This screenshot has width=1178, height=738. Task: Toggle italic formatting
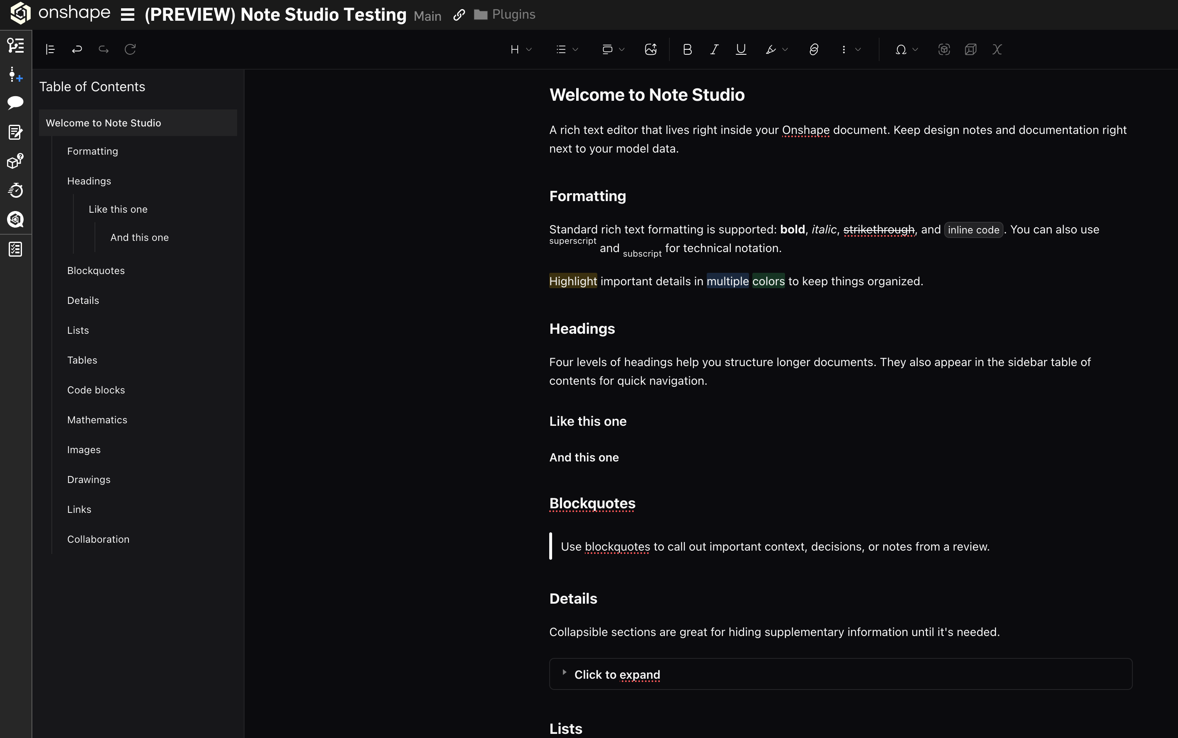pyautogui.click(x=714, y=49)
